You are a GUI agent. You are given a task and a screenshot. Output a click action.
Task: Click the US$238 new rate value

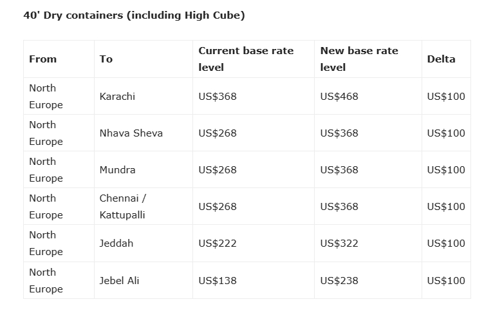(x=339, y=281)
